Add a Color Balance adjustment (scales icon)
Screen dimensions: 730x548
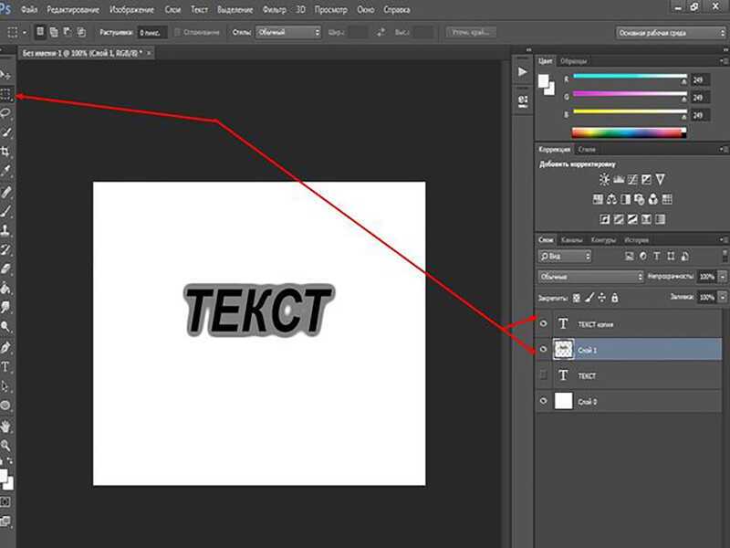click(611, 199)
